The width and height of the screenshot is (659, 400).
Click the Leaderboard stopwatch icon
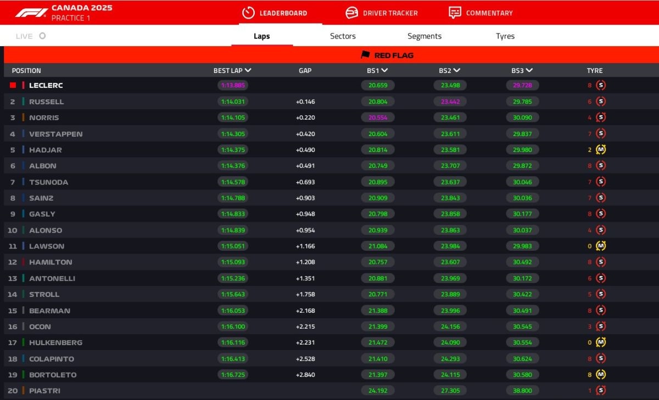[248, 13]
